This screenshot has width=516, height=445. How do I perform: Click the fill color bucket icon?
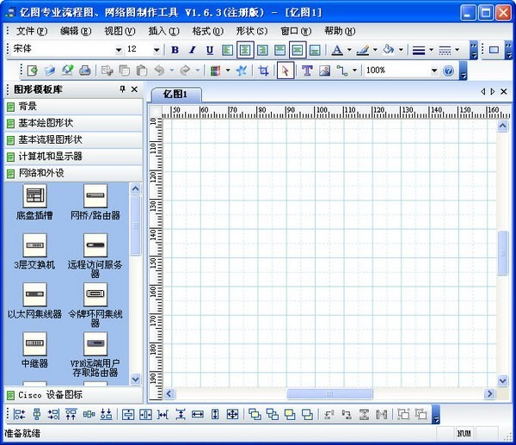pyautogui.click(x=389, y=50)
